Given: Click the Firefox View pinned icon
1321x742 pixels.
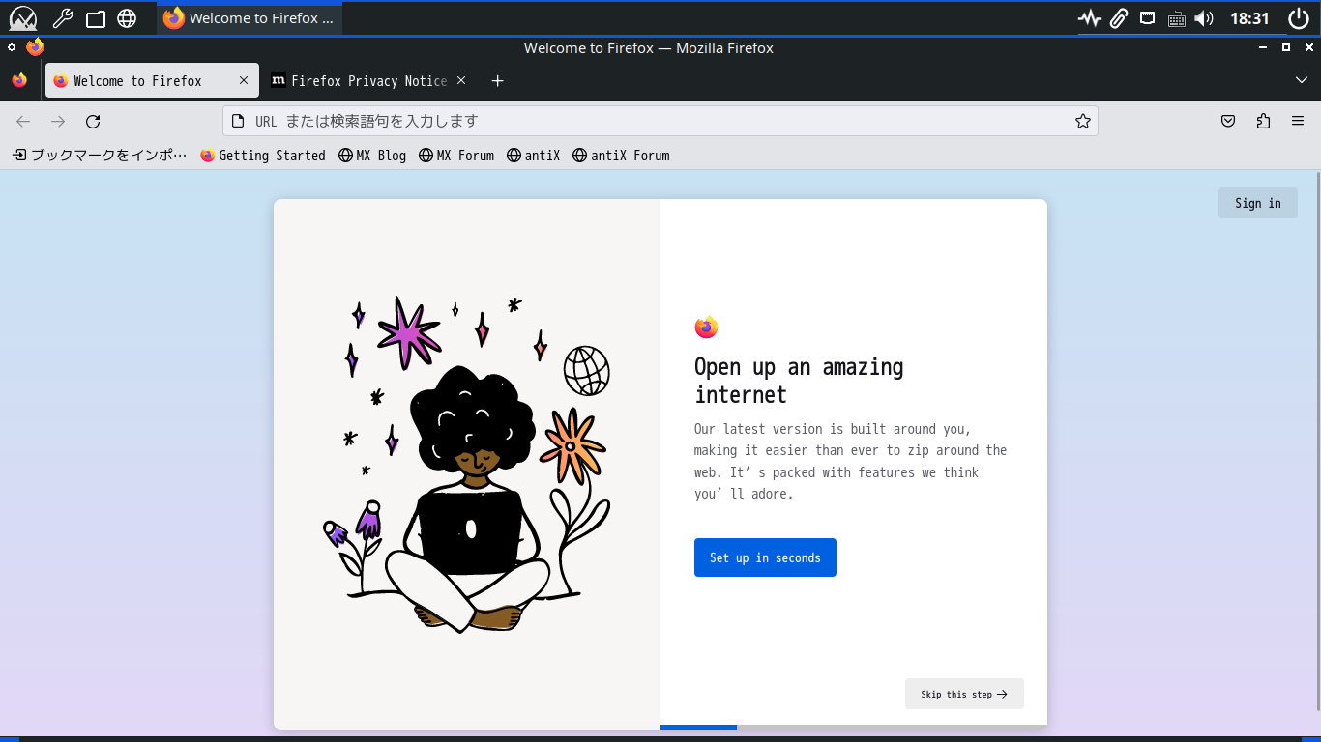Looking at the screenshot, I should tap(19, 81).
